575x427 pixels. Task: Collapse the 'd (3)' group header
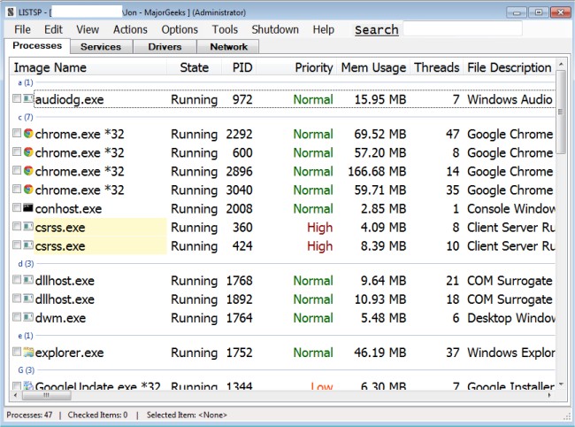[x=26, y=263]
